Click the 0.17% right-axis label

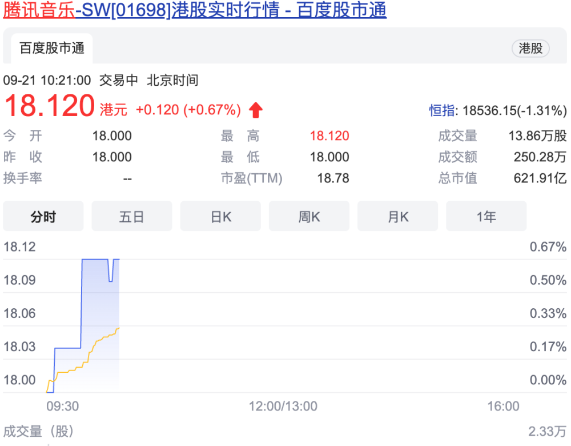click(548, 347)
